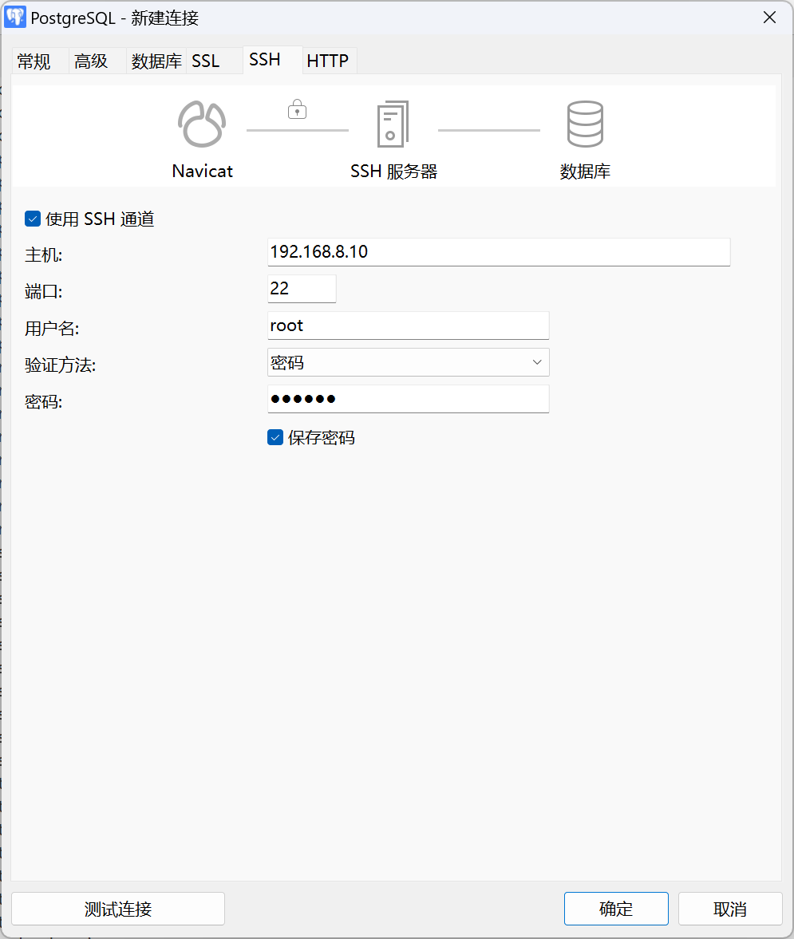Screen dimensions: 794x939
Task: Click the 测试连接 button
Action: (118, 909)
